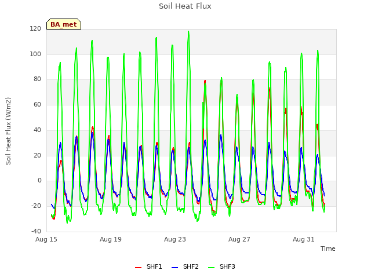Click the -40 y-axis label
Viewport: 371px width, 278px height.
[x=36, y=231]
